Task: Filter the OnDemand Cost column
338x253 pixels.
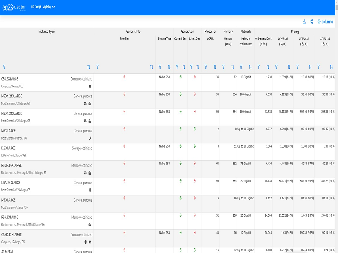Action: (259, 67)
